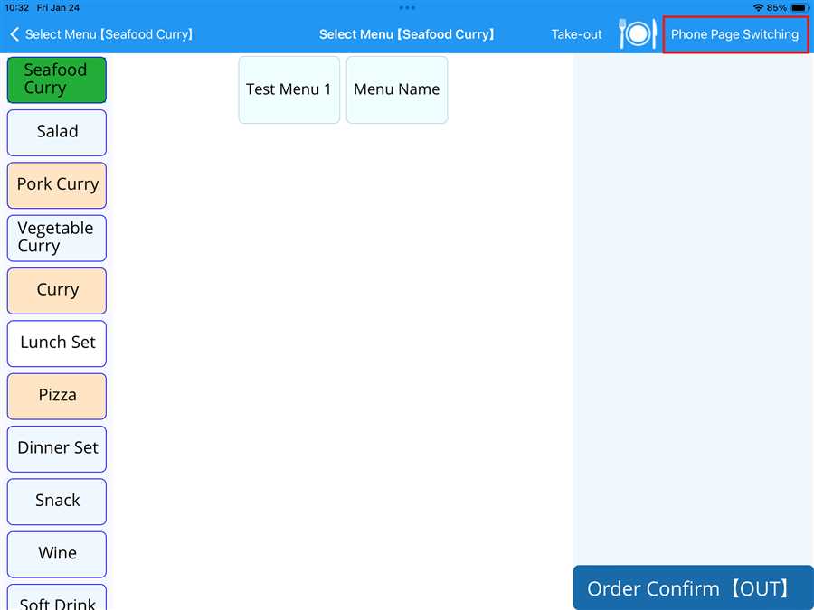This screenshot has height=610, width=814.
Task: Switch to Take-out mode
Action: point(576,34)
